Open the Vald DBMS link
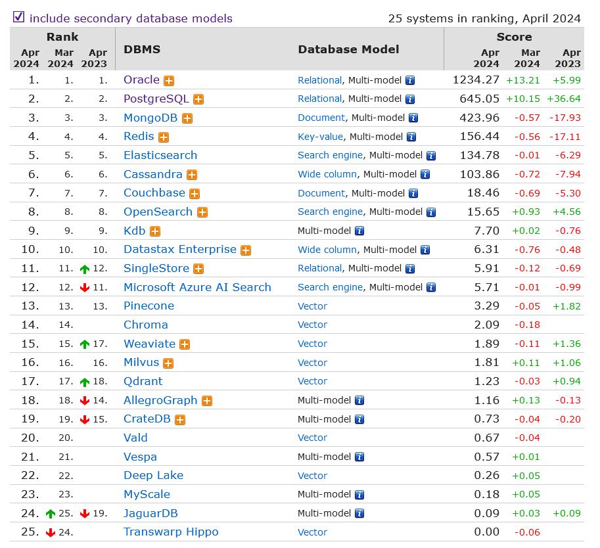600x548 pixels. click(x=135, y=438)
